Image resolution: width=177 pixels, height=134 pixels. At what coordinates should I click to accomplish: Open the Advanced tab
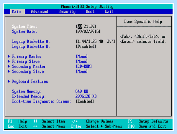pyautogui.click(x=40, y=11)
